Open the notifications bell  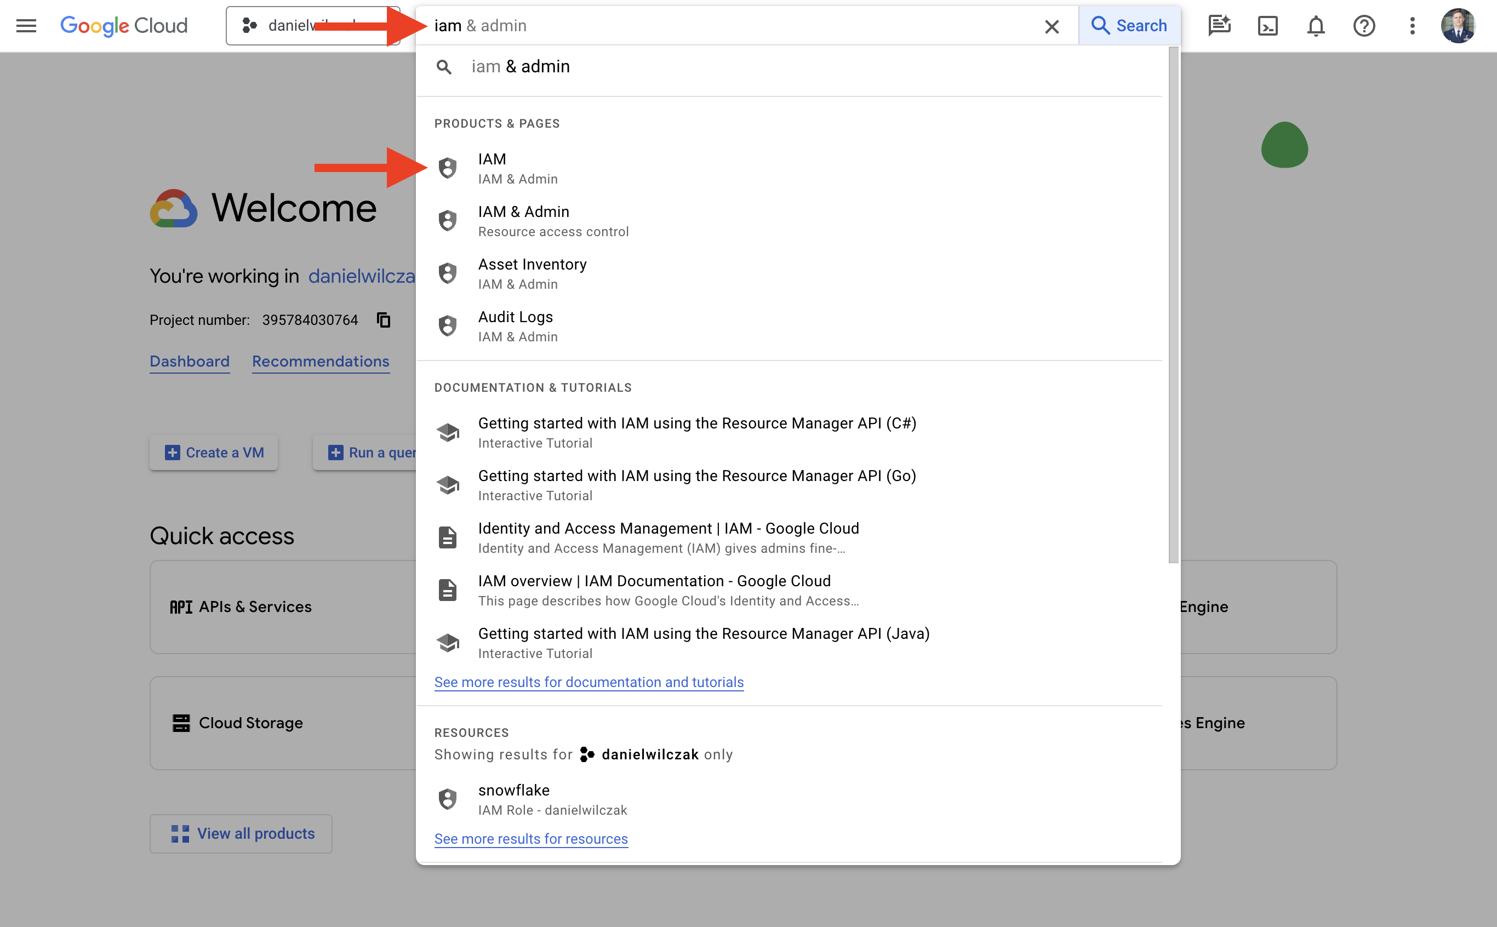(x=1316, y=26)
